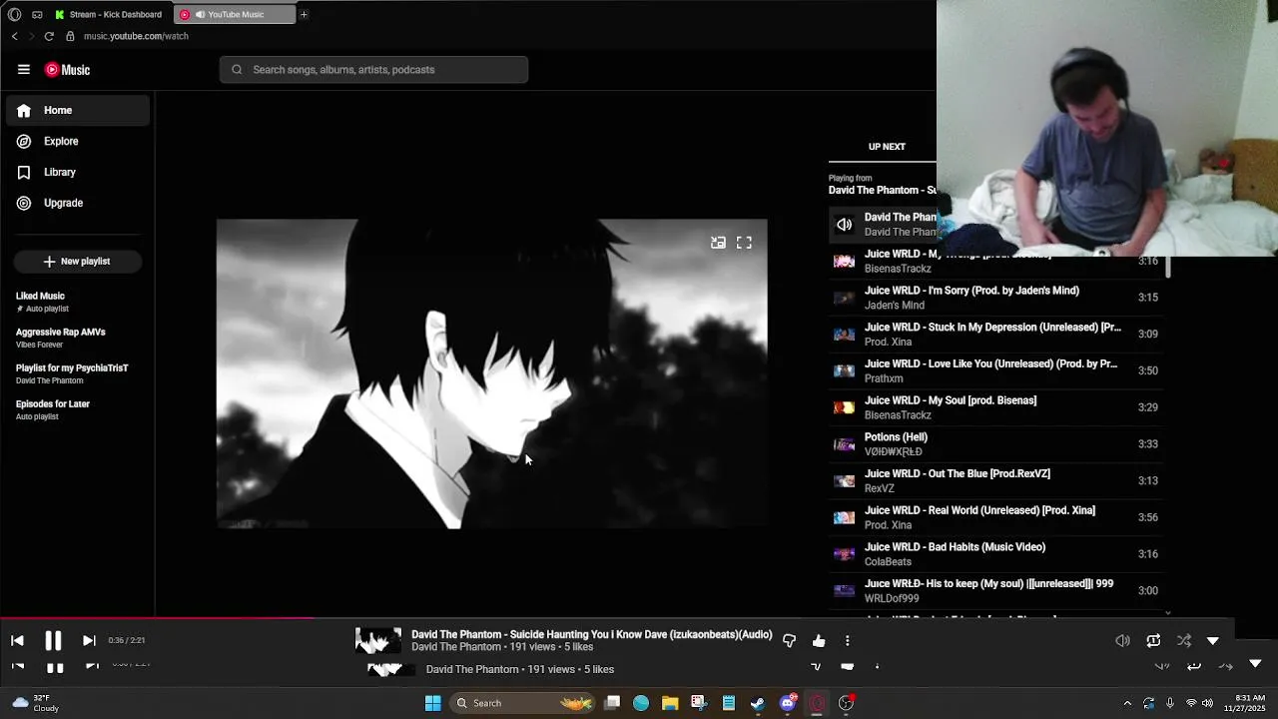Skip to the next track
The width and height of the screenshot is (1278, 719).
pos(89,641)
